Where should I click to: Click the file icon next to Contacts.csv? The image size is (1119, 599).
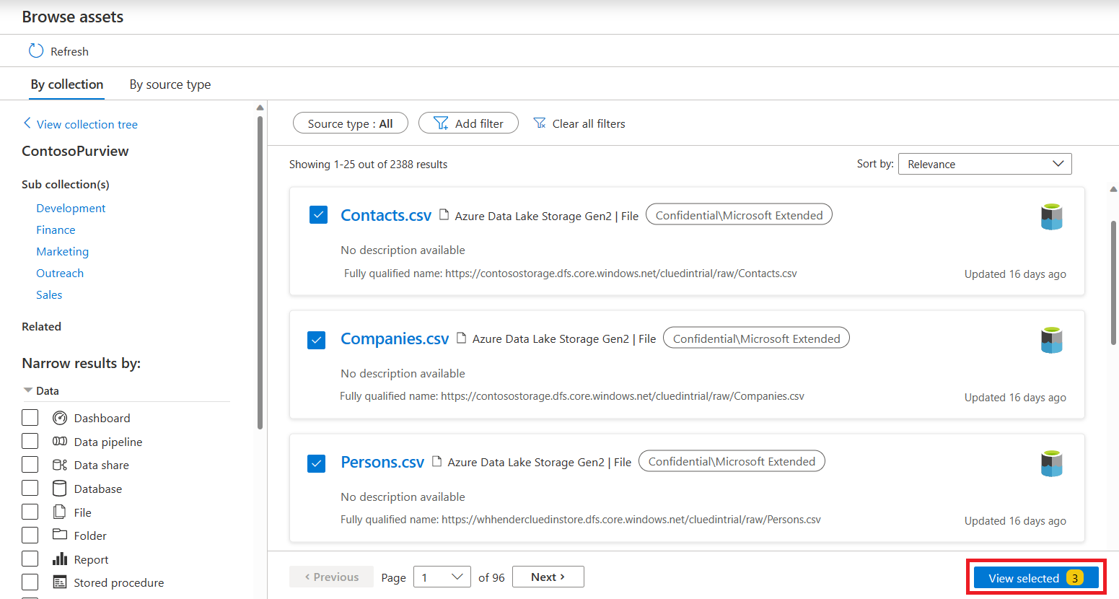coord(444,215)
